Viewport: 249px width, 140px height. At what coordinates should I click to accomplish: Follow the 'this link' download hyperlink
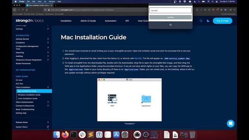tap(138, 58)
